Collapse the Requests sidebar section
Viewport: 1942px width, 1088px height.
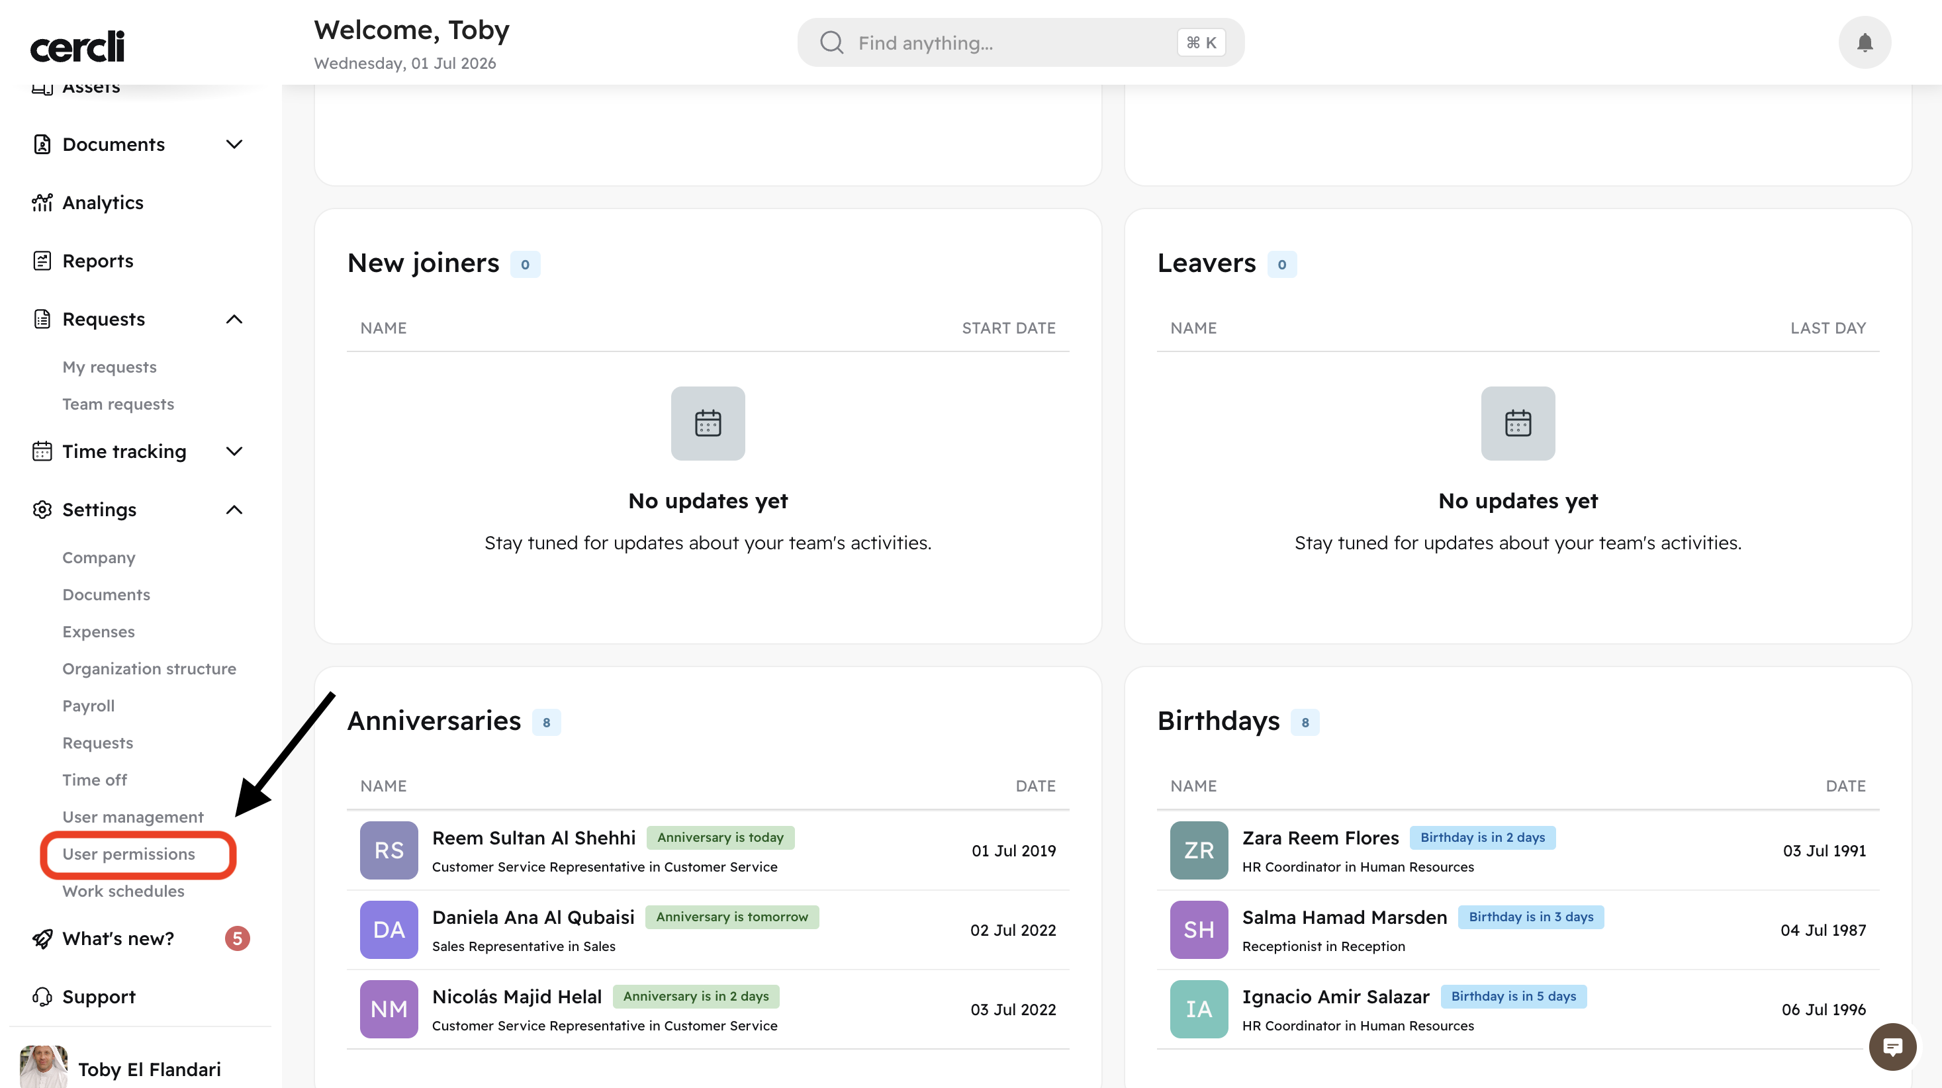[x=234, y=319]
